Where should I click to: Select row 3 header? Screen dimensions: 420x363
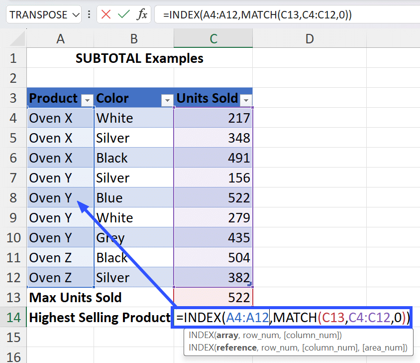(x=13, y=98)
